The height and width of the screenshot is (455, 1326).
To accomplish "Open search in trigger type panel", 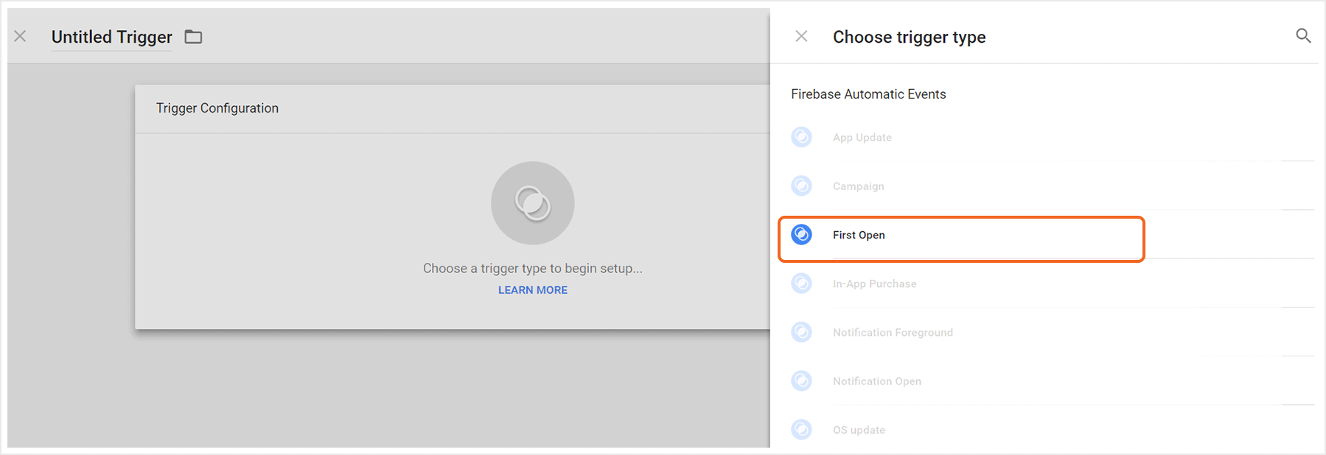I will [x=1302, y=36].
